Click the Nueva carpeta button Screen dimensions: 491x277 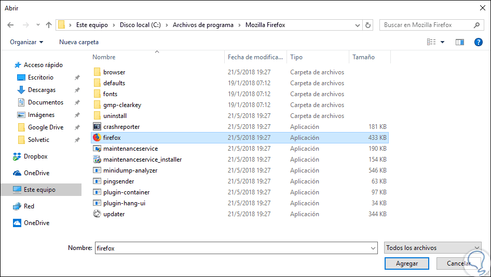79,42
